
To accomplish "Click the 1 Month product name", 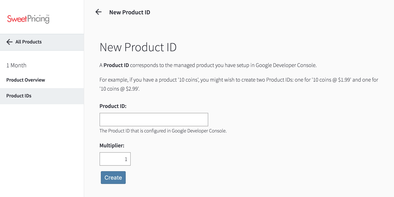I will (16, 65).
